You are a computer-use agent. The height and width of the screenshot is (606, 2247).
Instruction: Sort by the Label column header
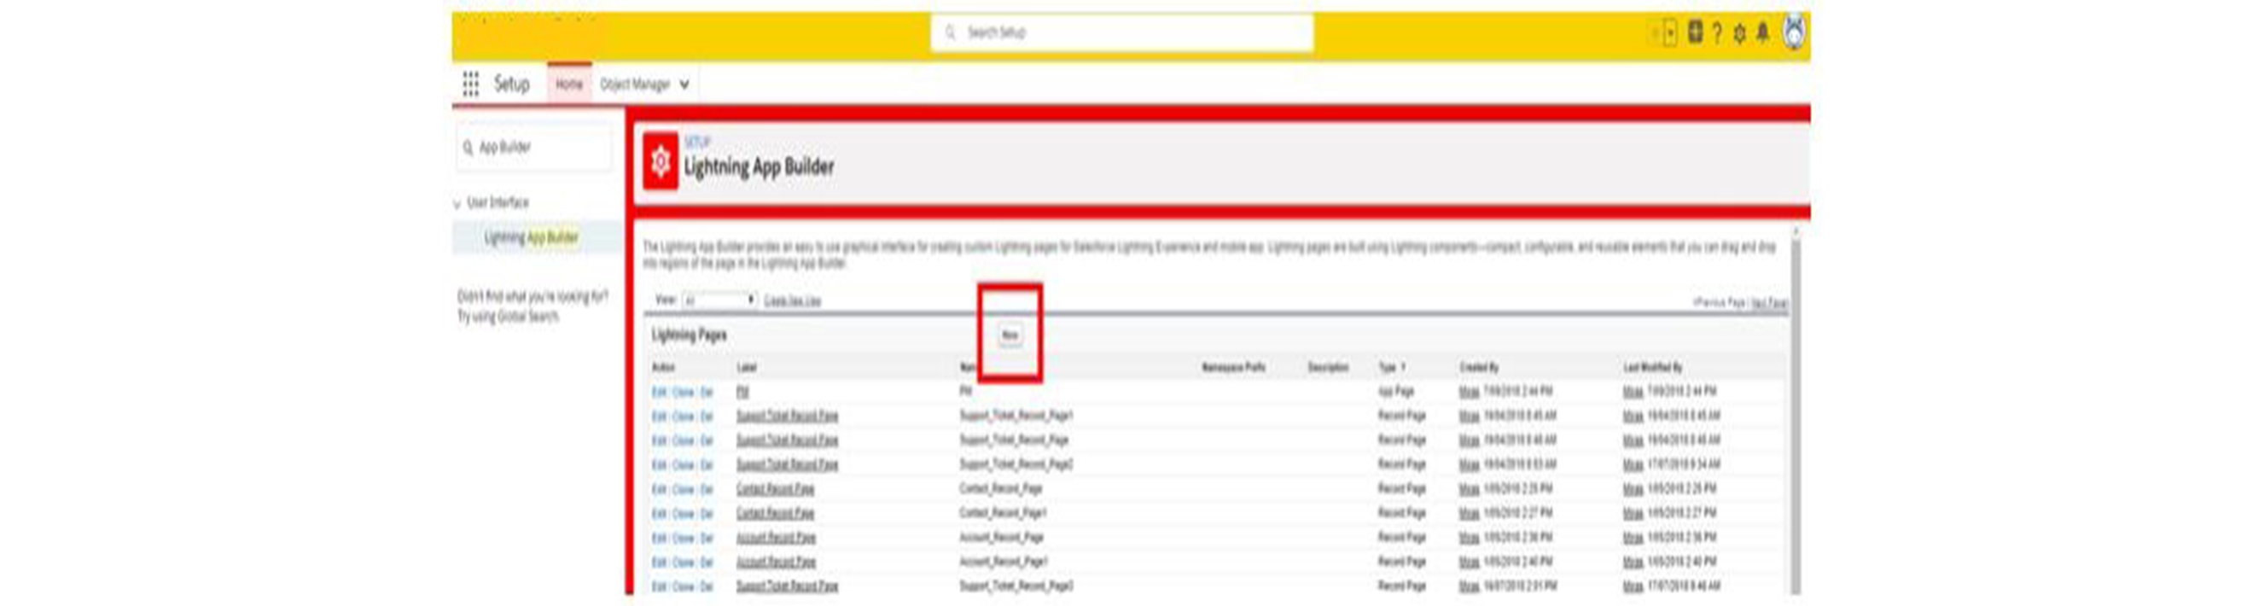(747, 367)
